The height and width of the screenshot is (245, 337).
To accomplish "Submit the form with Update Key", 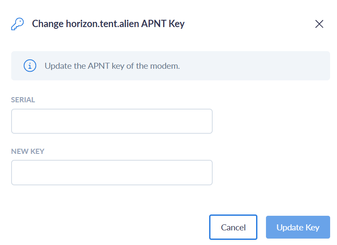I will (298, 227).
